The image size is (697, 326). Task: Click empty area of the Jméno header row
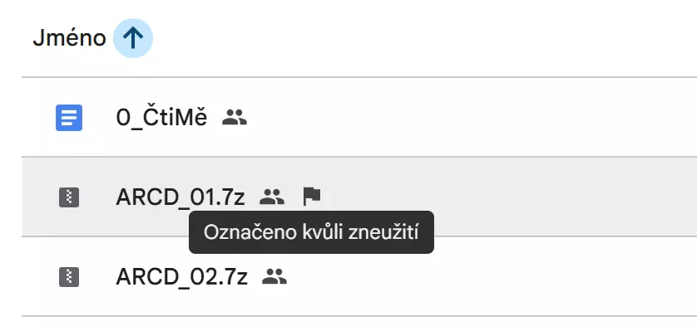coord(423,39)
